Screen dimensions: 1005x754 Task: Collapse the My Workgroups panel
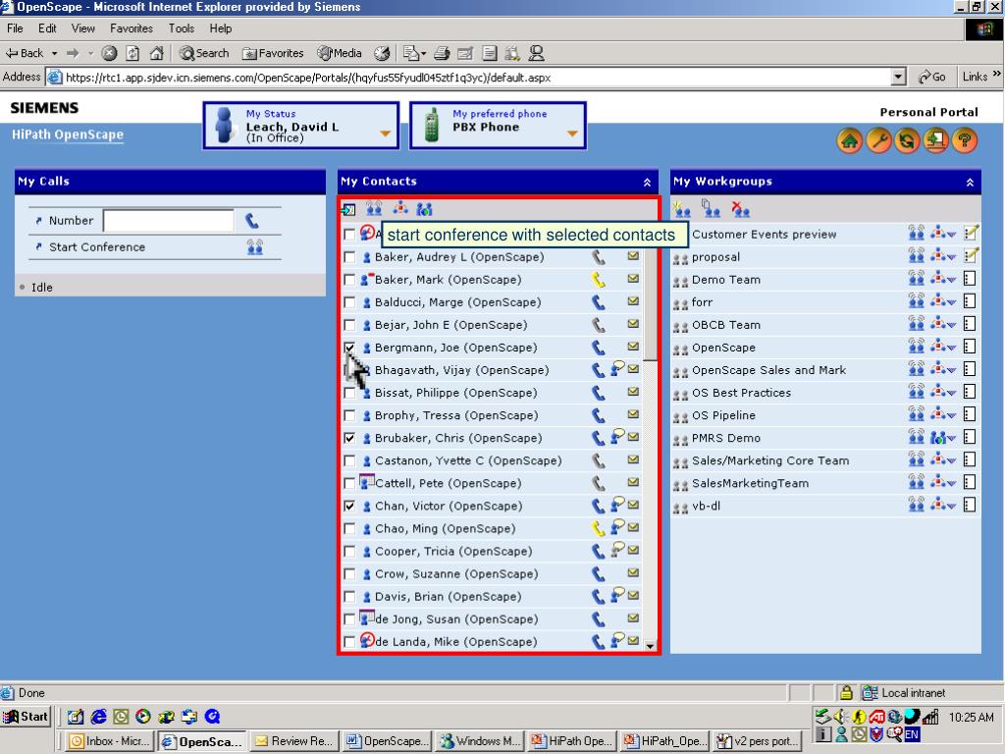(970, 183)
